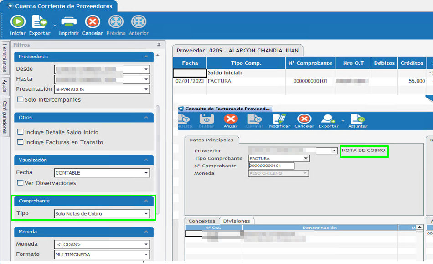Open the Fecha CONTABLE dropdown

click(146, 173)
